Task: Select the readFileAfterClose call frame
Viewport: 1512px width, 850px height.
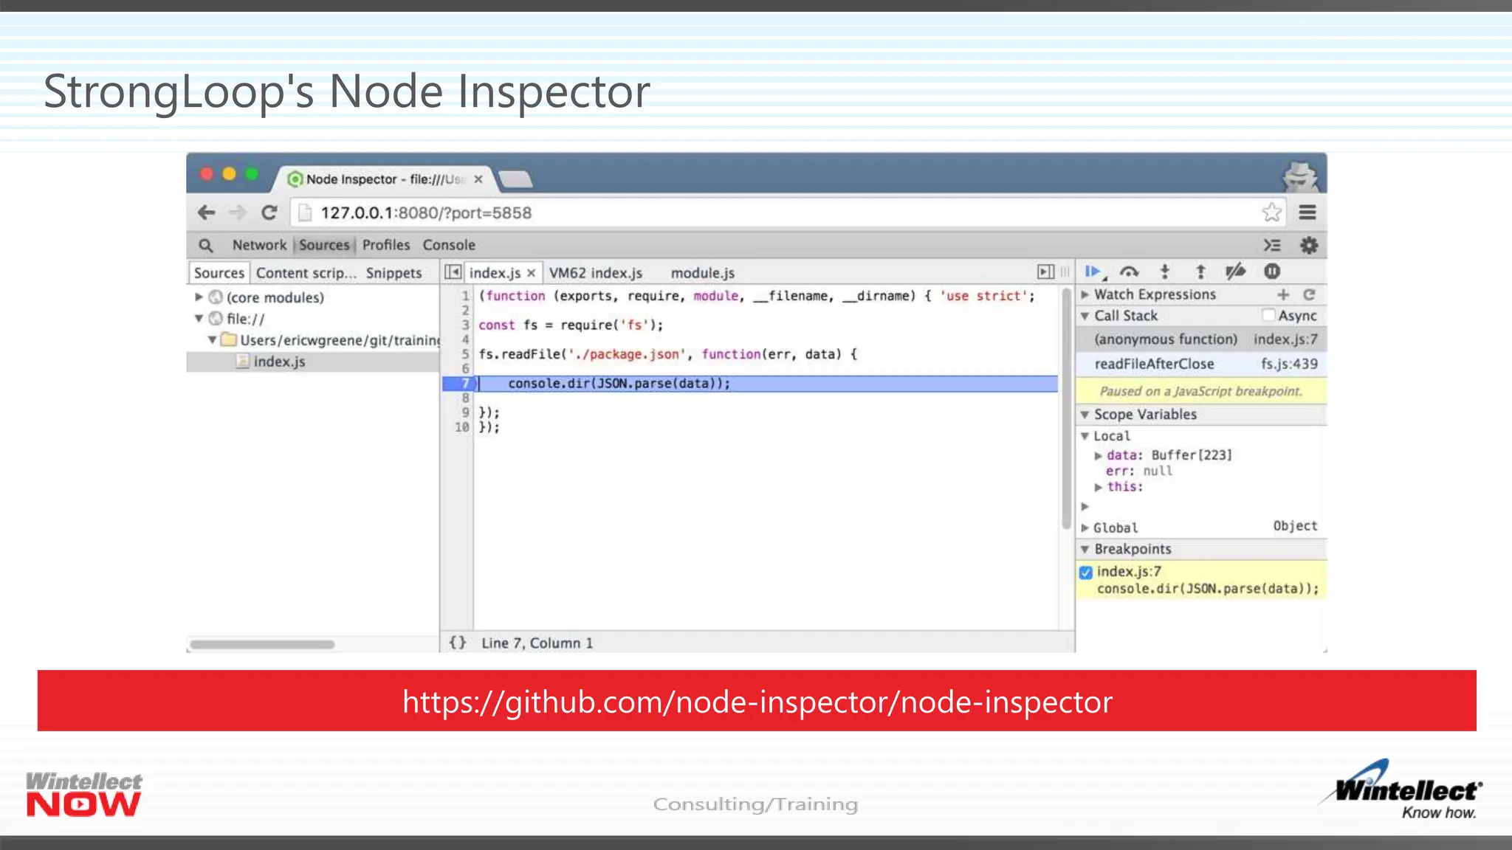Action: click(x=1202, y=364)
